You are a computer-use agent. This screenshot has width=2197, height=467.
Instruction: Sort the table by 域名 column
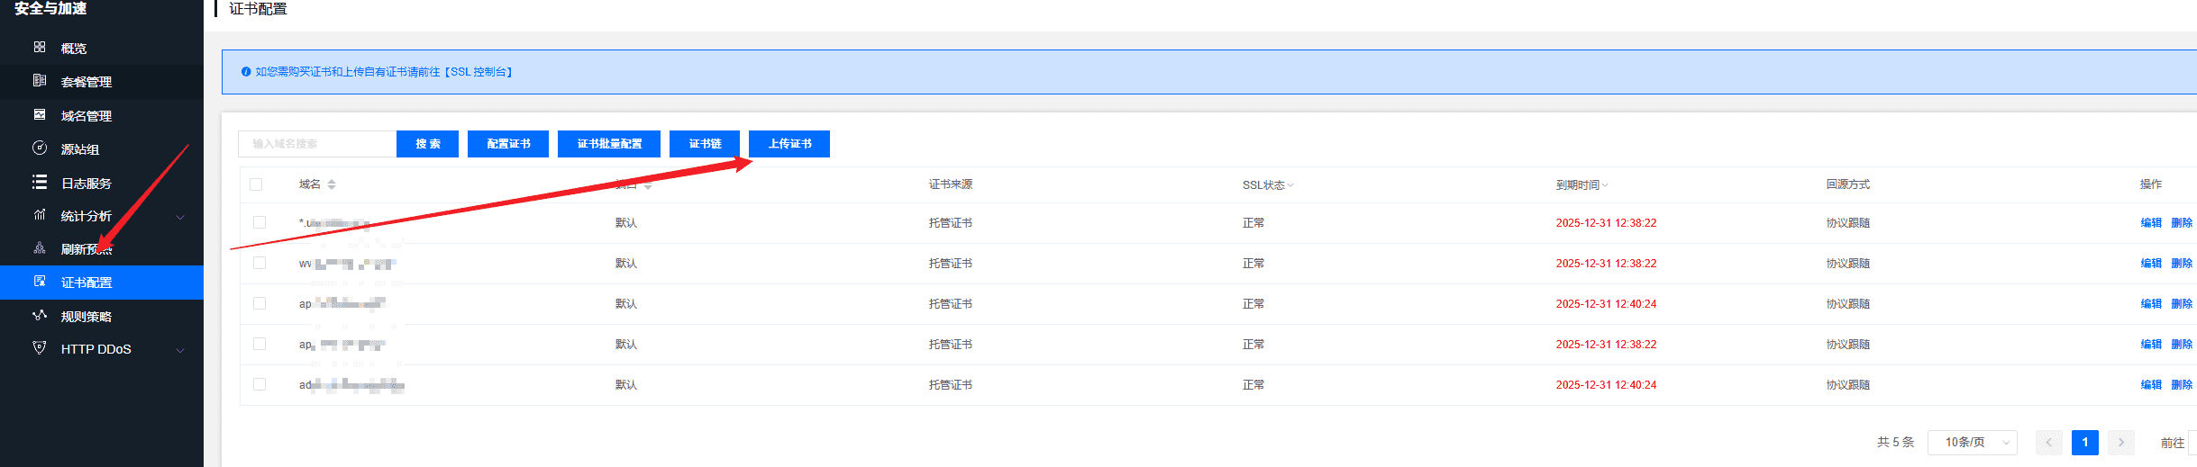332,184
